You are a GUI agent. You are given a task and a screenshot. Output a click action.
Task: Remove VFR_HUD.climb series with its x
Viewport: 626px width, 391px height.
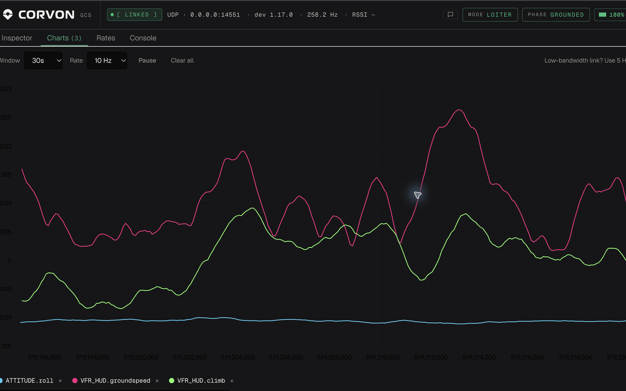click(x=232, y=380)
